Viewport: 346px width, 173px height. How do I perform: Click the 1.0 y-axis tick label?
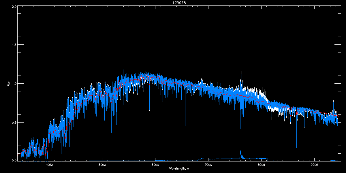(x=14, y=84)
